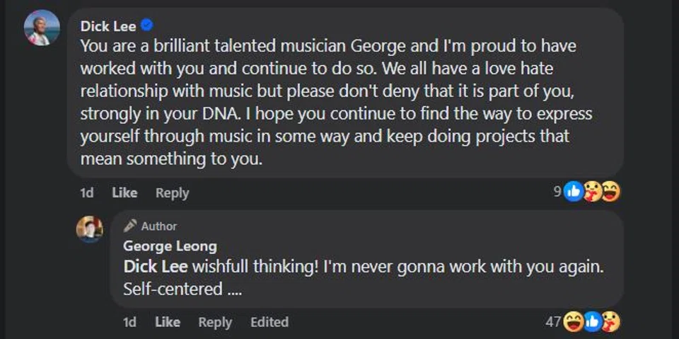Click the Dick Lee mention in George's reply
Screen dimensions: 679x339
(156, 268)
